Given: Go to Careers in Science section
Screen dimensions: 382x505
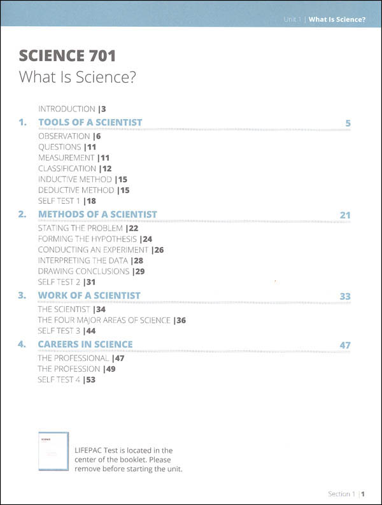Looking at the screenshot, I should (x=85, y=345).
